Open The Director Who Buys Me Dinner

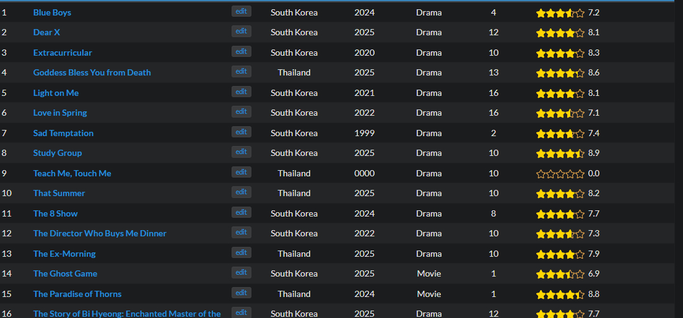pos(100,233)
